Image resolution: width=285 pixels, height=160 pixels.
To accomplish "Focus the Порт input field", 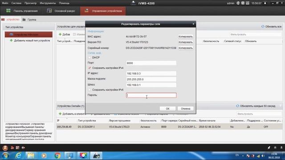I will click(151, 63).
